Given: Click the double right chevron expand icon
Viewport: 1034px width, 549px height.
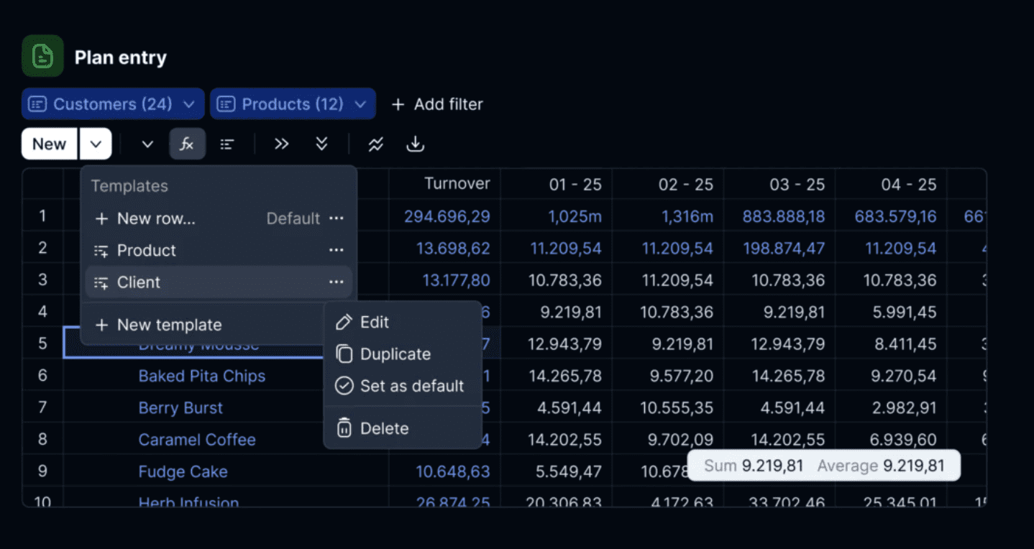Looking at the screenshot, I should click(281, 144).
